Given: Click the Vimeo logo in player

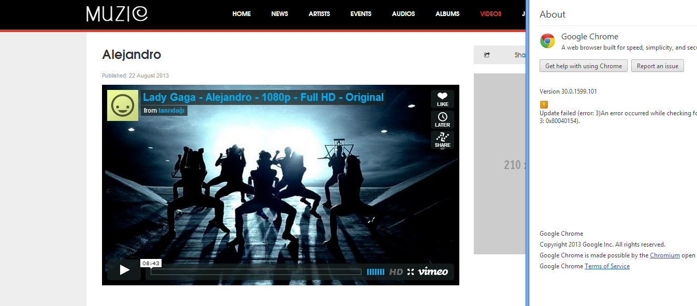Looking at the screenshot, I should pyautogui.click(x=433, y=271).
